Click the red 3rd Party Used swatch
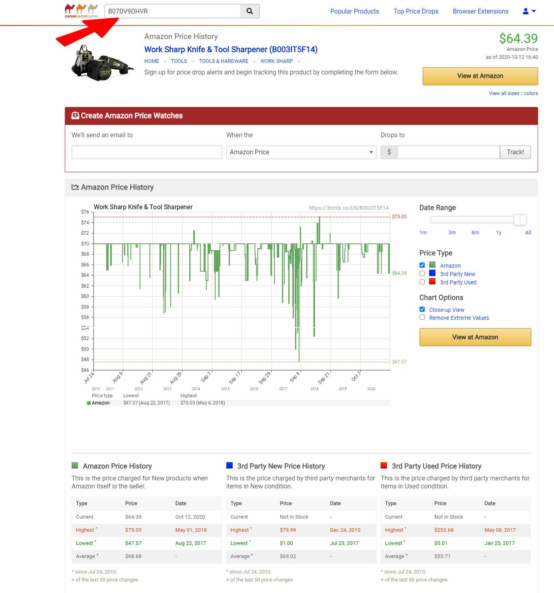This screenshot has height=593, width=554. coord(432,281)
